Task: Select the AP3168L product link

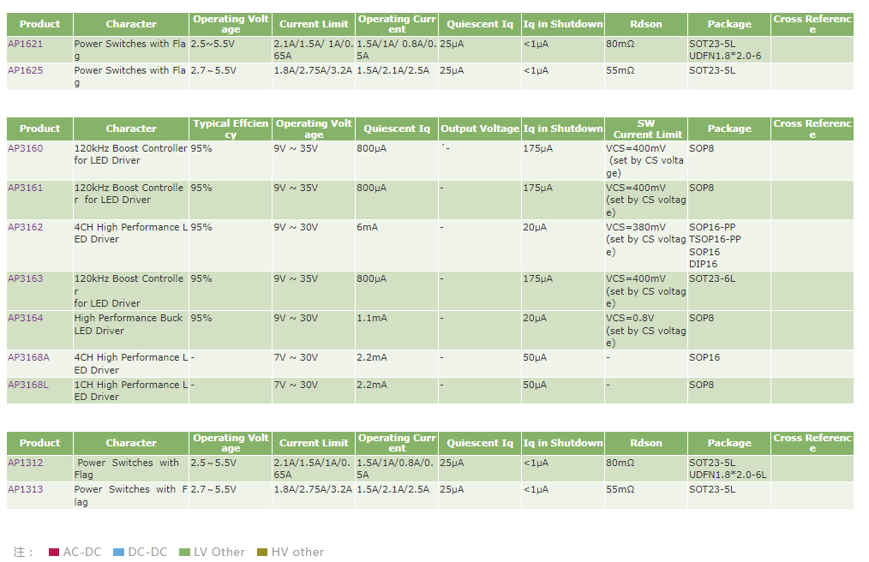Action: [x=28, y=385]
